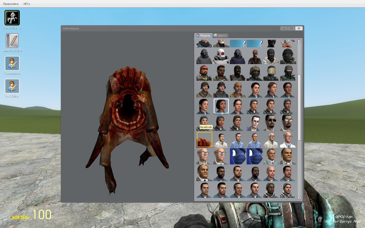Pick the helmeted soldier in gray uniform
The width and height of the screenshot is (365, 228).
point(221,90)
